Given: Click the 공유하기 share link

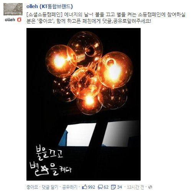Looking at the screenshot, I should pyautogui.click(x=70, y=187).
